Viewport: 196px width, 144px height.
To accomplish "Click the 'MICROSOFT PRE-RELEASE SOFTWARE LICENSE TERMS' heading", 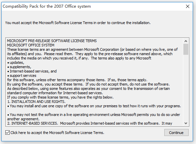I will point(52,41).
